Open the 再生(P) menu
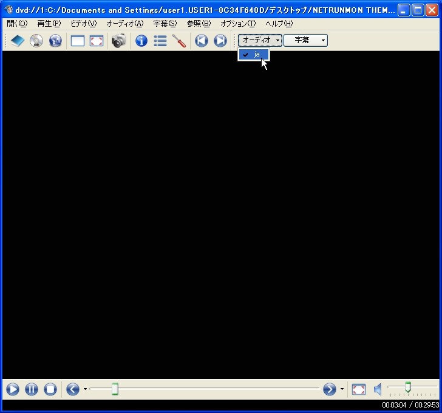Screen dimensions: 442x413 (x=49, y=24)
